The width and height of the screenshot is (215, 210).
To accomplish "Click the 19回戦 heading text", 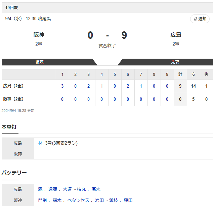I will pyautogui.click(x=11, y=8).
